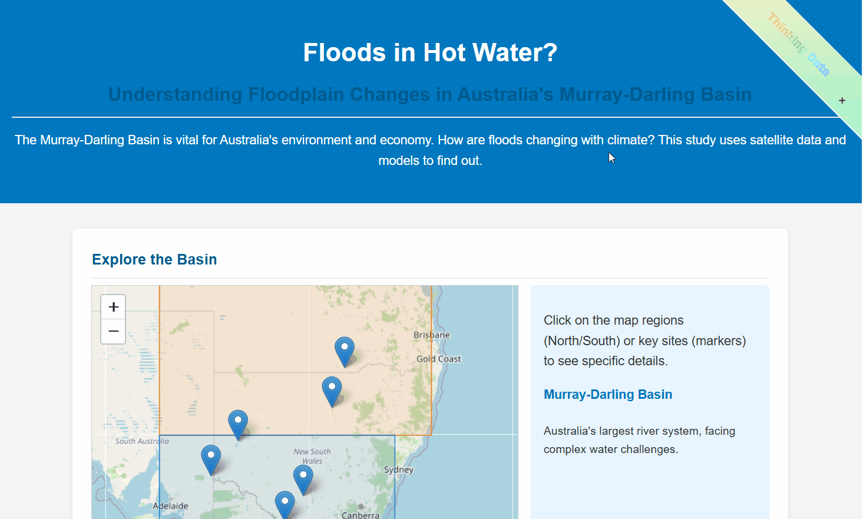This screenshot has height=519, width=863.
Task: Click the Canberra label on the map
Action: (x=361, y=515)
